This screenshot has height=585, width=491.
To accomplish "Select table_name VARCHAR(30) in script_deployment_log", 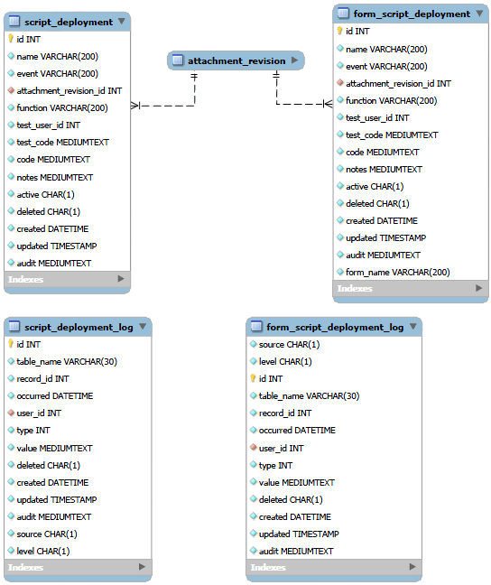I will pos(67,361).
